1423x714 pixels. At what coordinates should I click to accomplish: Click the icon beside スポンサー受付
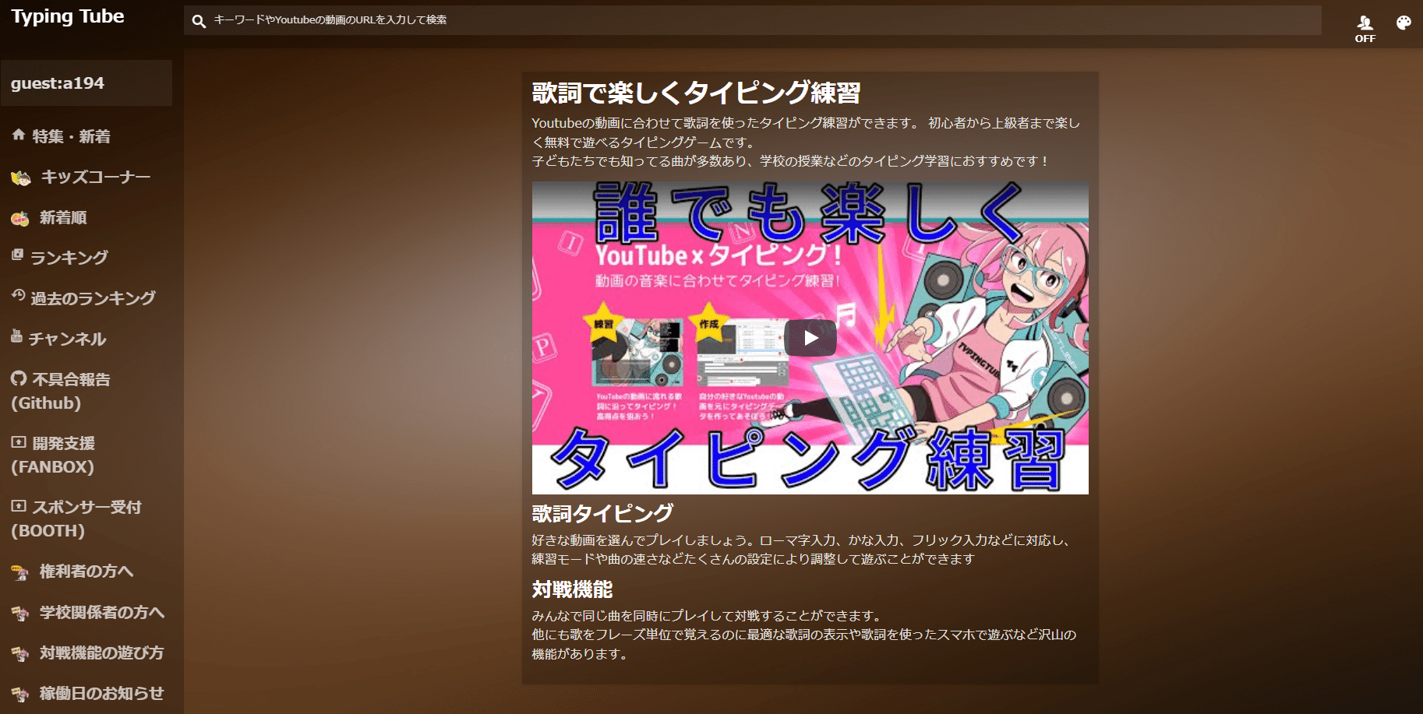(x=19, y=506)
